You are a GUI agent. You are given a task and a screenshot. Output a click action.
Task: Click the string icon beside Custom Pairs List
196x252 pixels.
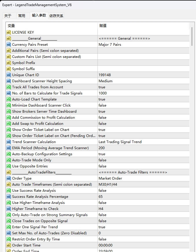(8, 57)
